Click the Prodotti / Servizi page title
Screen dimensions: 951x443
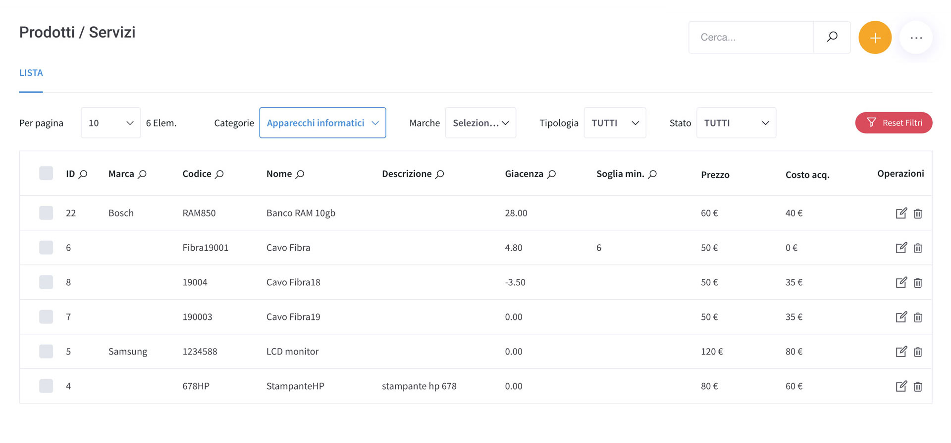(77, 32)
